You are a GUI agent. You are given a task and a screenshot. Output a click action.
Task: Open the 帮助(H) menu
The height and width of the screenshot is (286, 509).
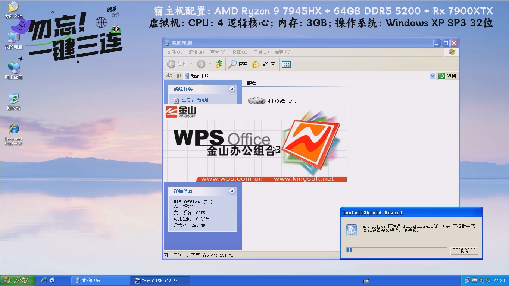(282, 52)
